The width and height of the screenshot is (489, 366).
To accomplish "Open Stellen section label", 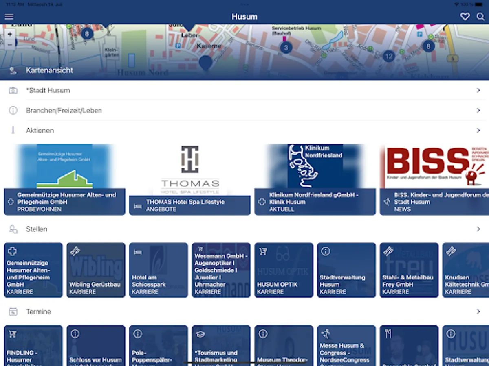I will (x=37, y=229).
